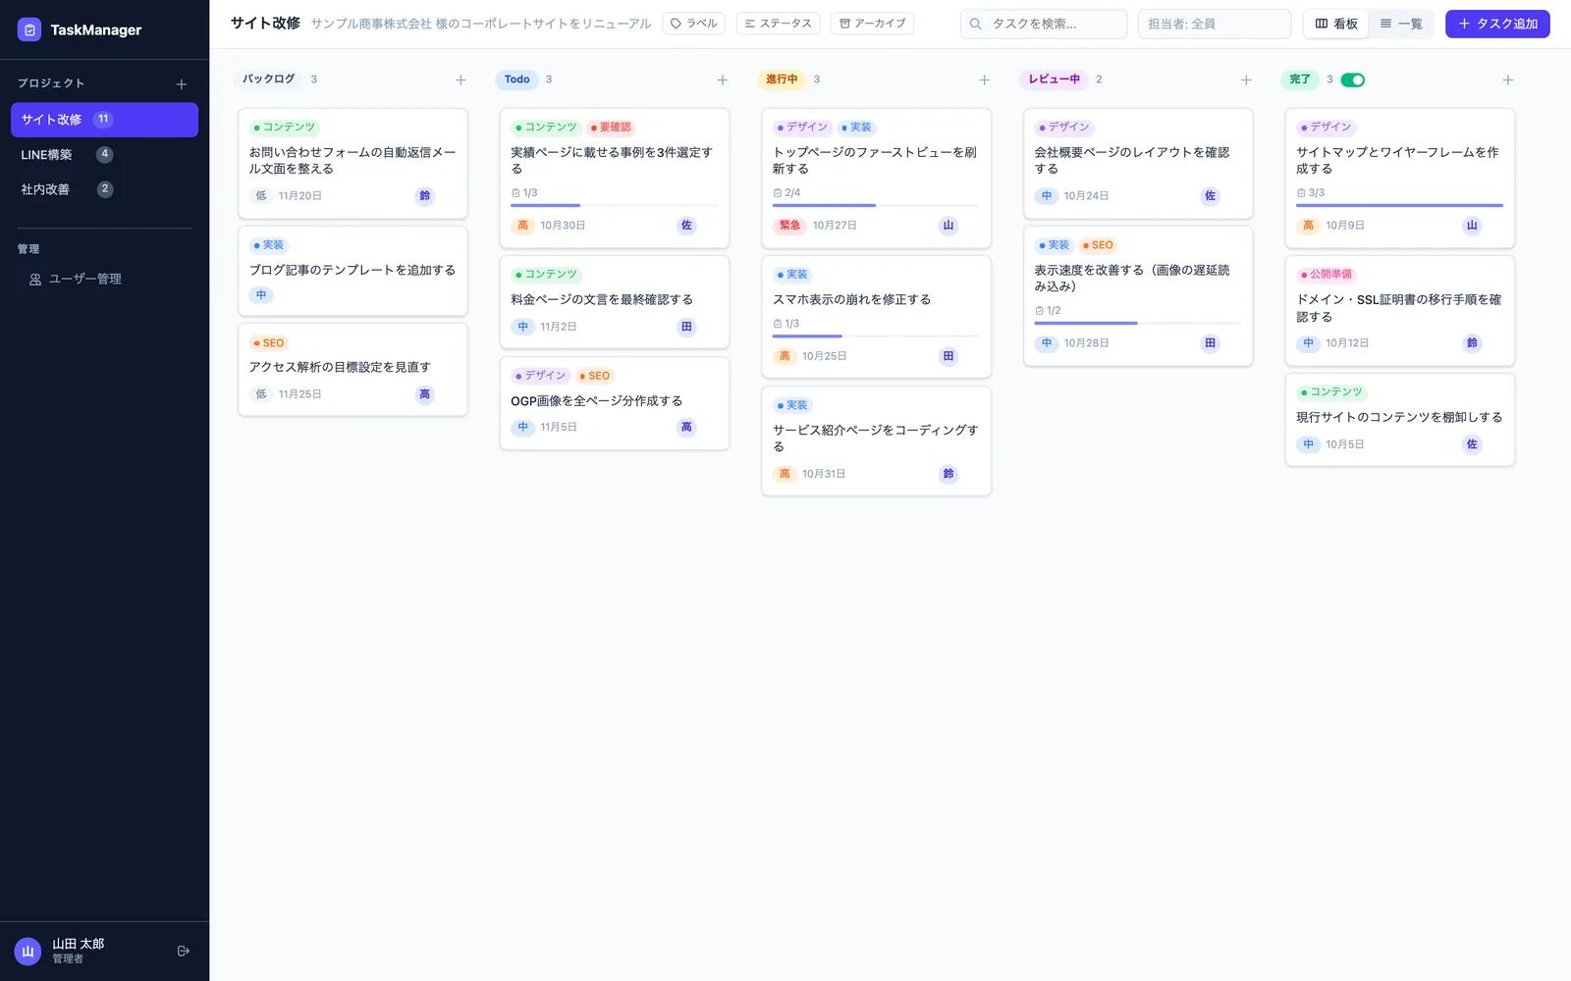Click assignee avatar on サービス紹介ページ card

pos(948,474)
